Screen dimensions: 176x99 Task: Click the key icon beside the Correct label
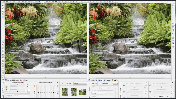[62, 84]
